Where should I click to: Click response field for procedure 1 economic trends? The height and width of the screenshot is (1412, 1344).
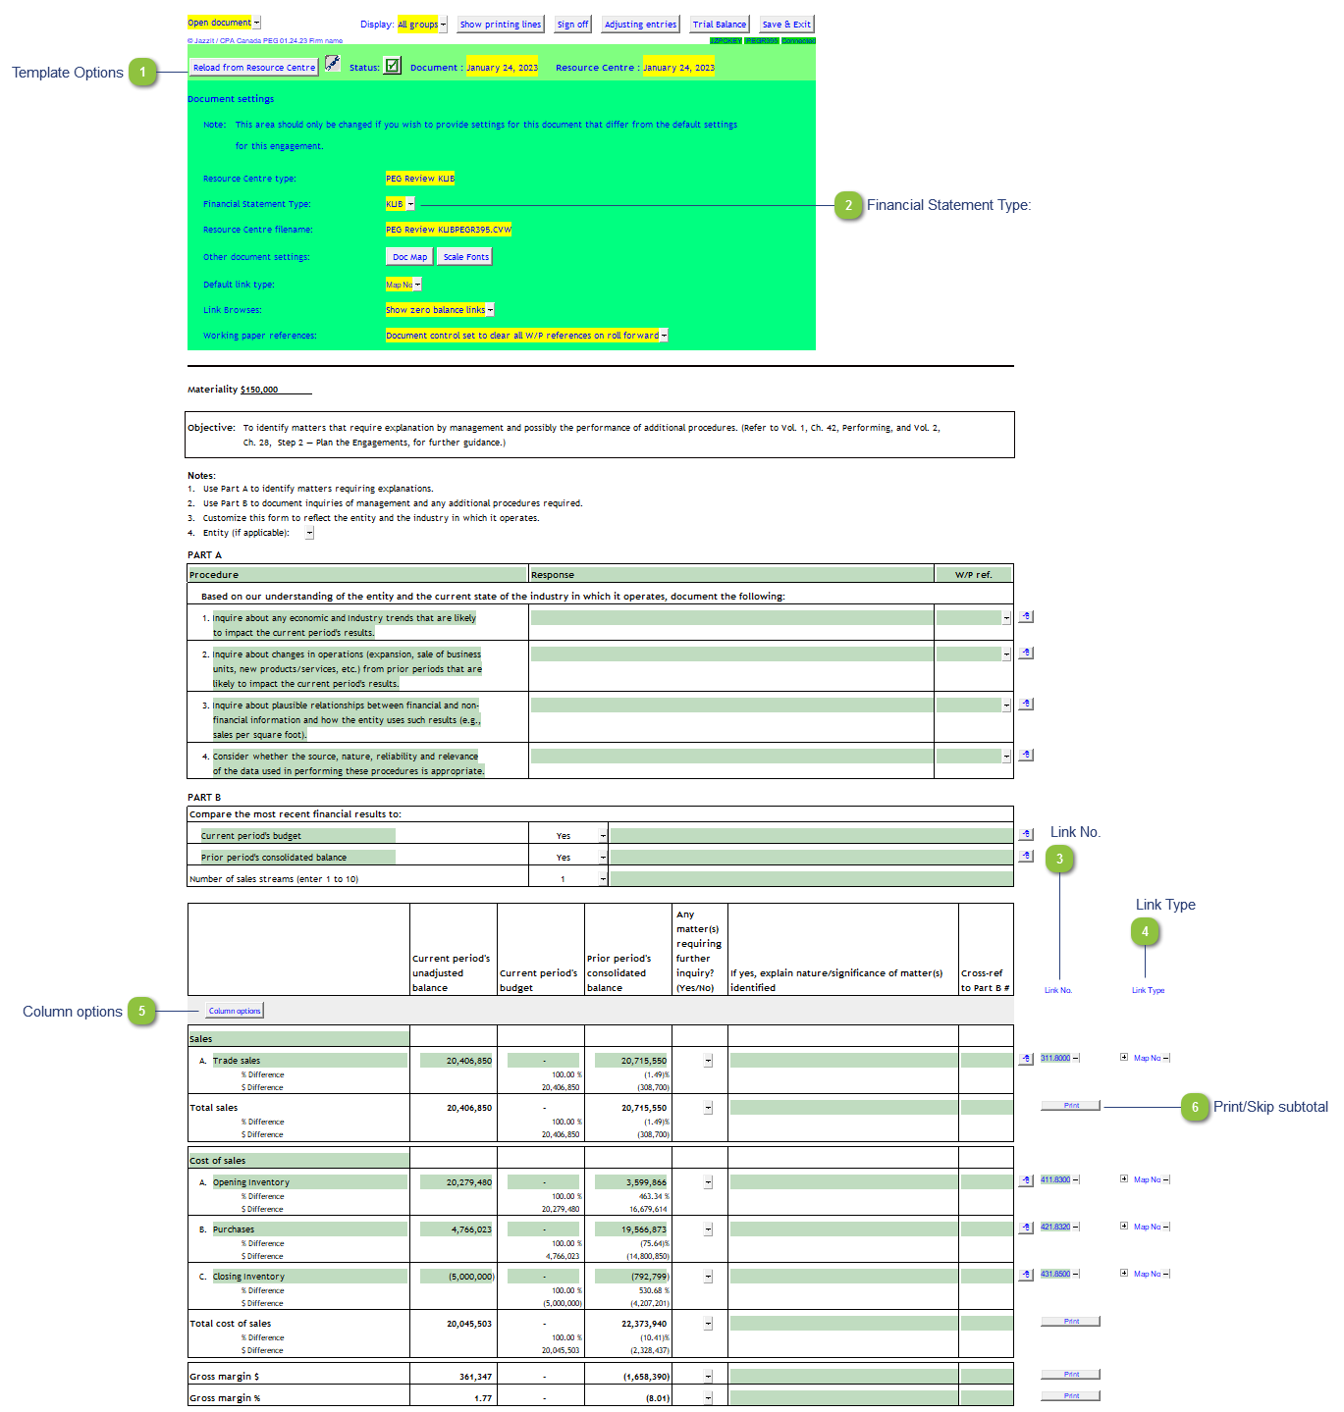[732, 617]
